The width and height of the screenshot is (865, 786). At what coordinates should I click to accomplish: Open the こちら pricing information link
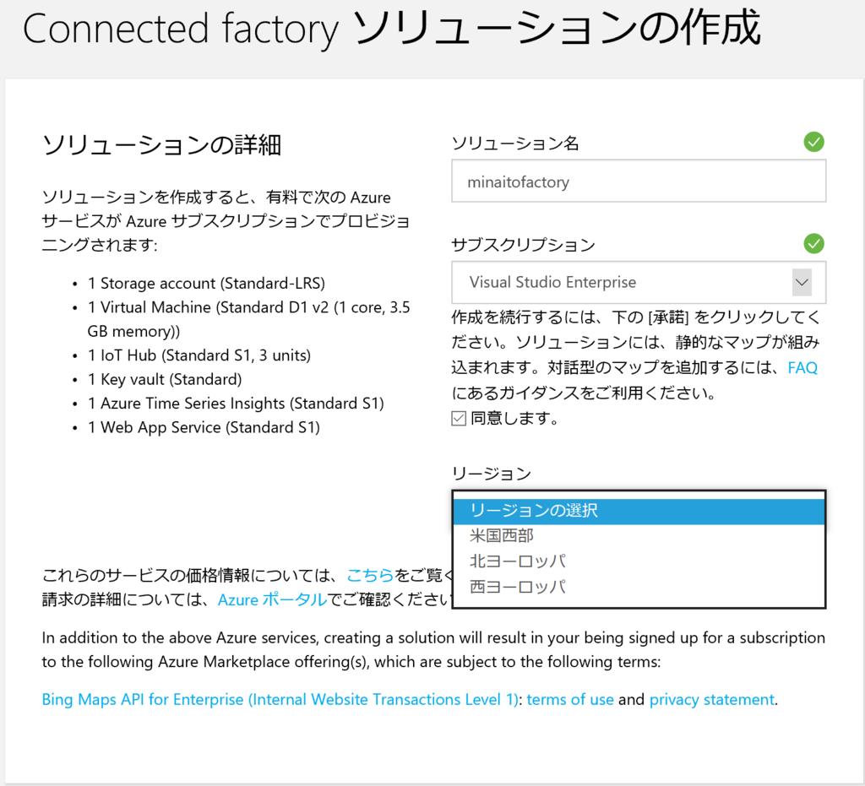[370, 575]
